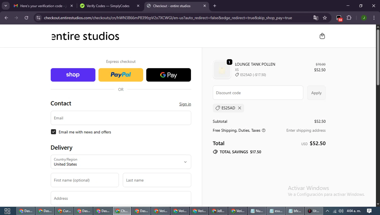This screenshot has width=380, height=215.
Task: Open the tab search dropdown arrow
Action: click(x=6, y=6)
